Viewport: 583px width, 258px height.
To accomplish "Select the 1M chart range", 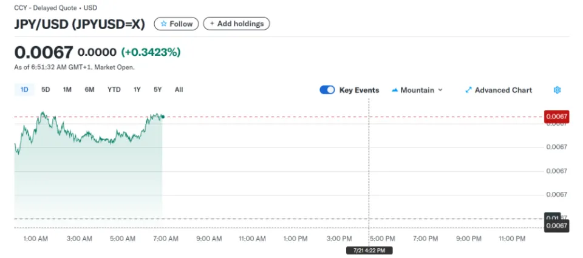I will (x=67, y=90).
